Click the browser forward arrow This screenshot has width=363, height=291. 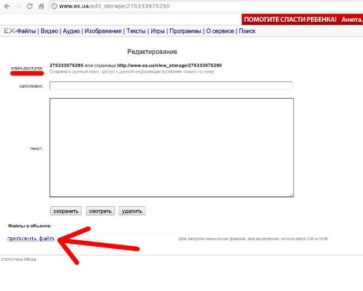pyautogui.click(x=18, y=6)
